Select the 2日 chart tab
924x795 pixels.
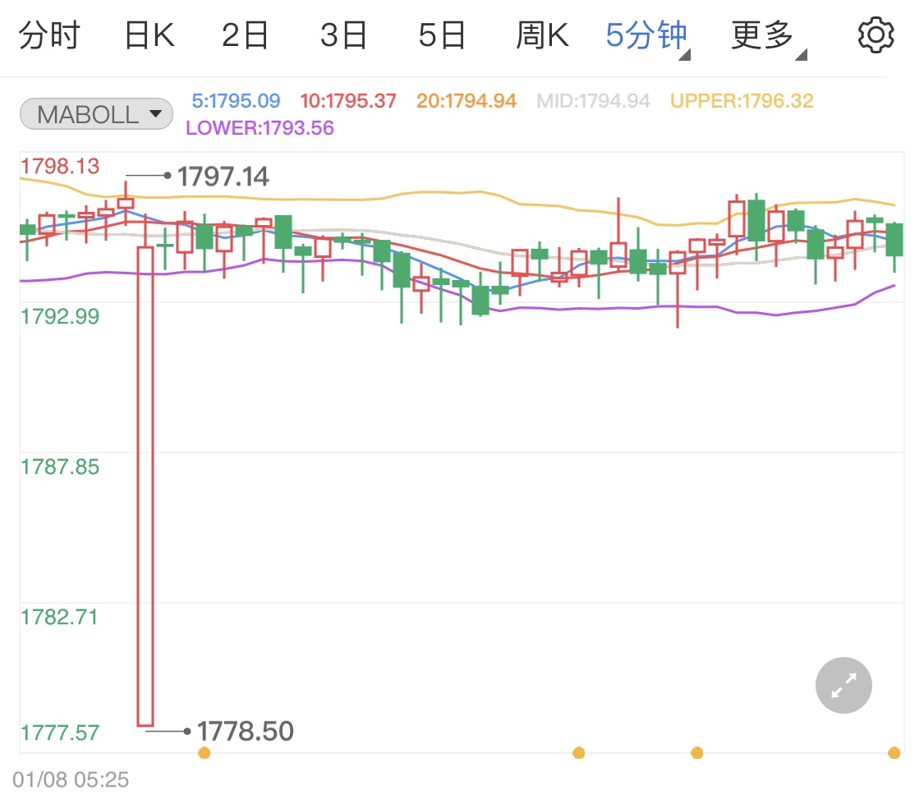(x=245, y=34)
